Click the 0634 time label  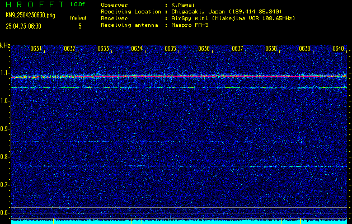[x=137, y=49]
